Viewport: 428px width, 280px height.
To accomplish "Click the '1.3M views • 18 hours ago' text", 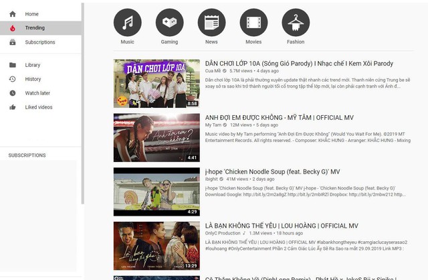I will coord(276,233).
